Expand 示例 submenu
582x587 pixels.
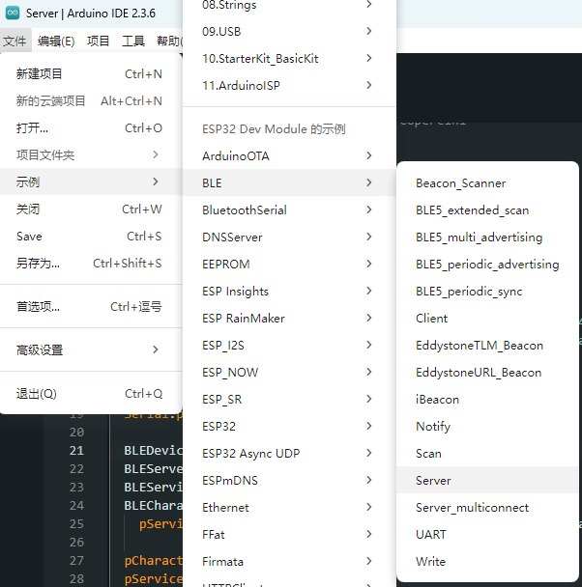coord(91,182)
